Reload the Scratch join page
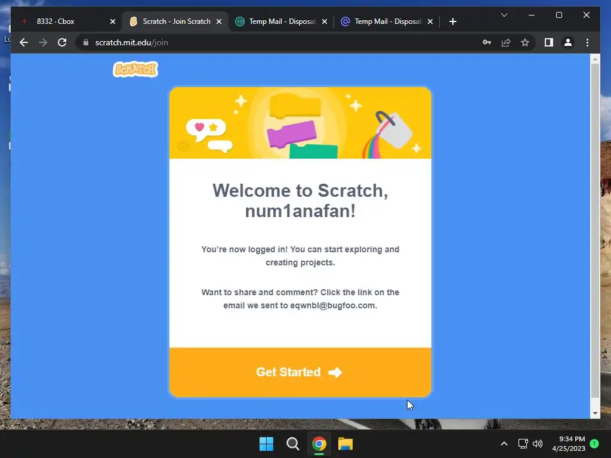 [62, 42]
